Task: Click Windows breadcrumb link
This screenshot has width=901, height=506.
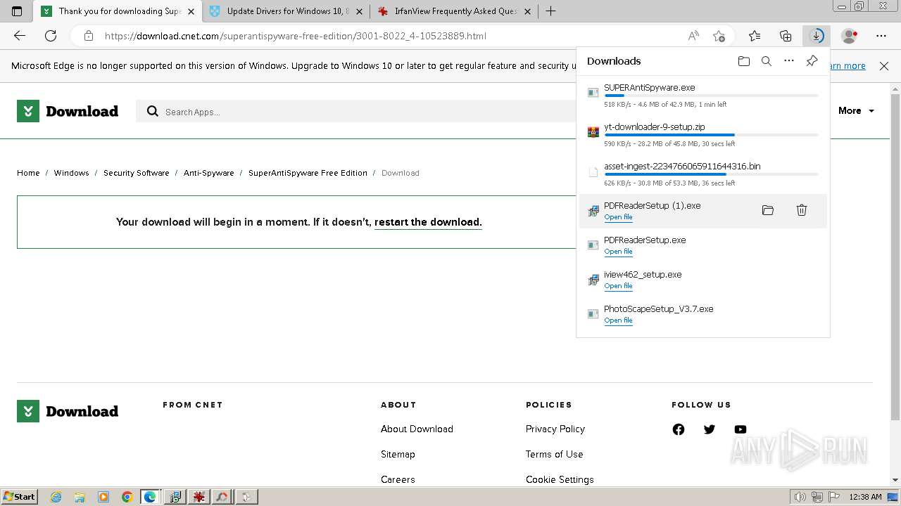Action: tap(71, 173)
